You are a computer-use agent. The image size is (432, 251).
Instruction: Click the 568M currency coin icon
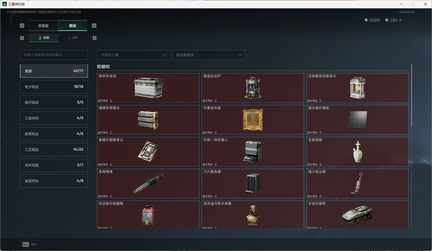366,20
